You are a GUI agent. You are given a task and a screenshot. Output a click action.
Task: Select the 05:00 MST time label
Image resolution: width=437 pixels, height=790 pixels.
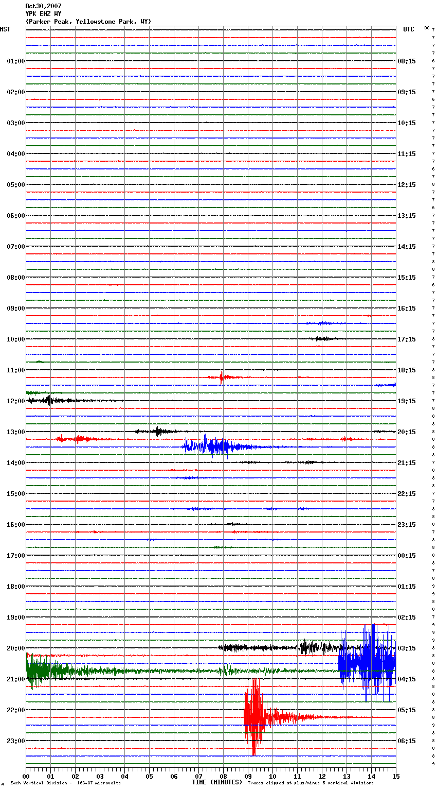(x=16, y=185)
